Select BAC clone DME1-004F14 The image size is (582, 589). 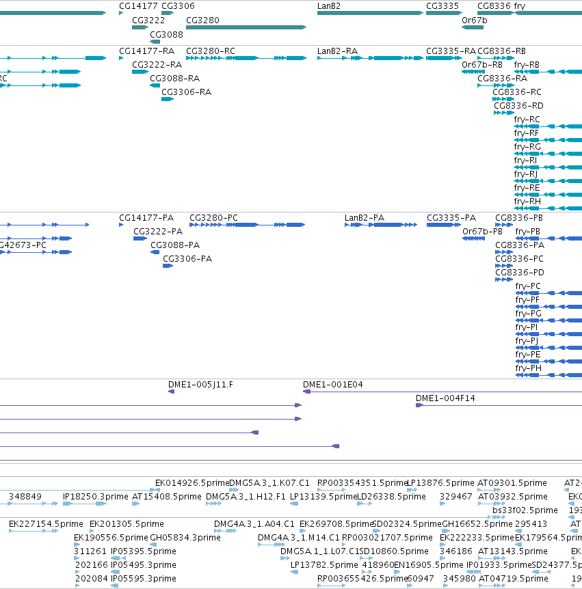[x=499, y=405]
